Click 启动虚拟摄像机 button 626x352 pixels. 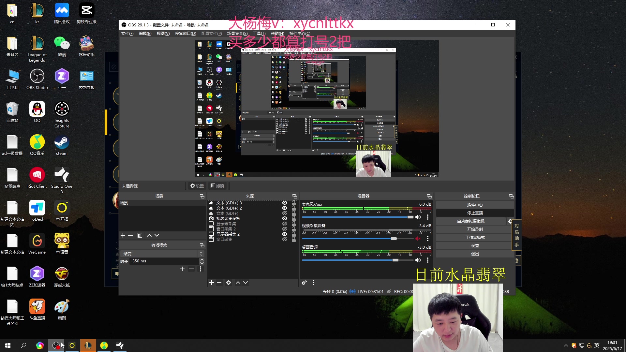click(471, 221)
